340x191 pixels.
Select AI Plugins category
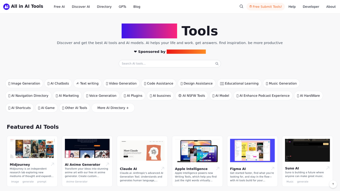pos(133,96)
